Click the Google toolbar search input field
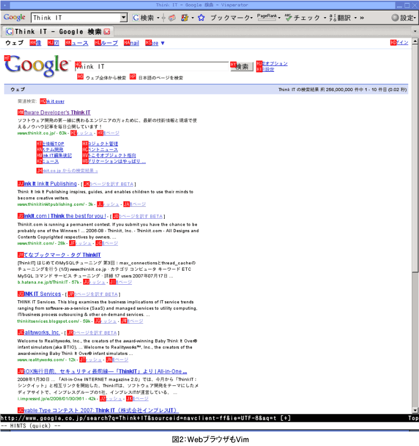The width and height of the screenshot is (419, 446). pyautogui.click(x=76, y=18)
